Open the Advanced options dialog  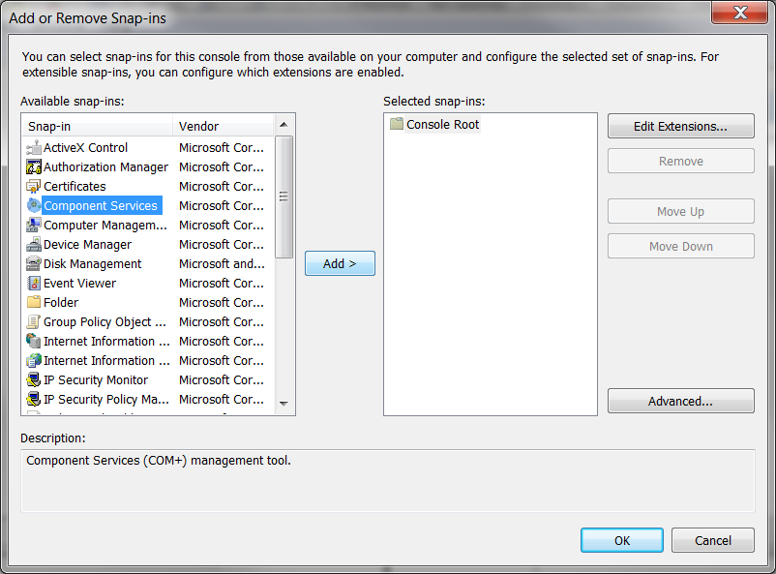pos(680,401)
